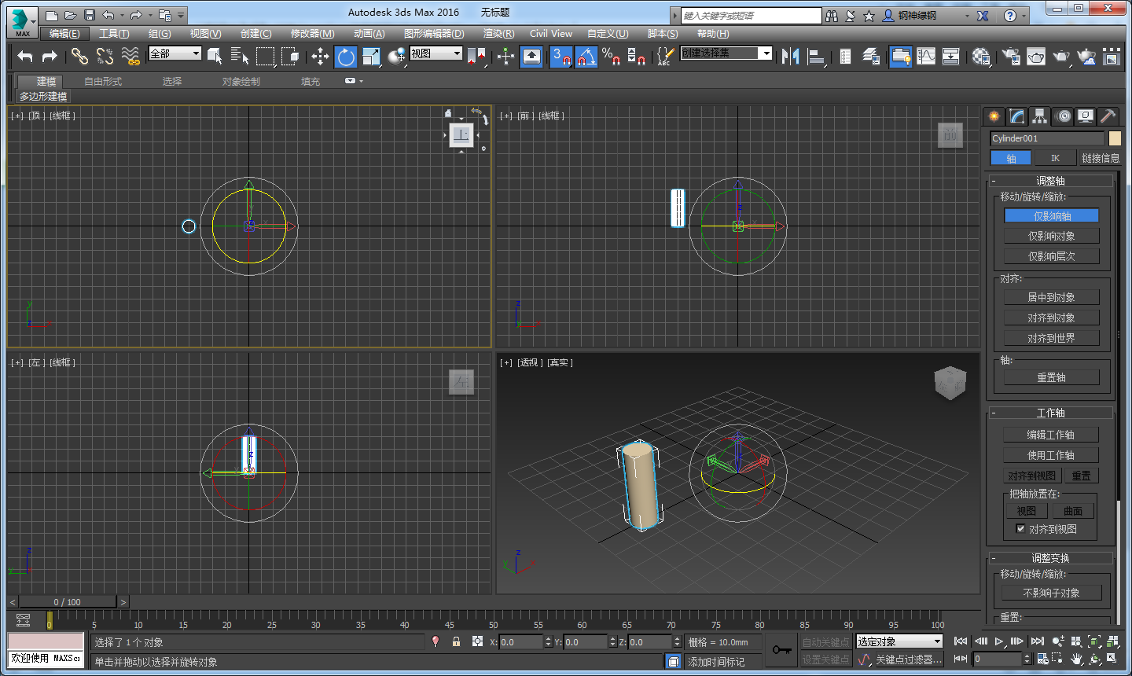The width and height of the screenshot is (1132, 676).
Task: Open the Civil View menu
Action: 551,34
